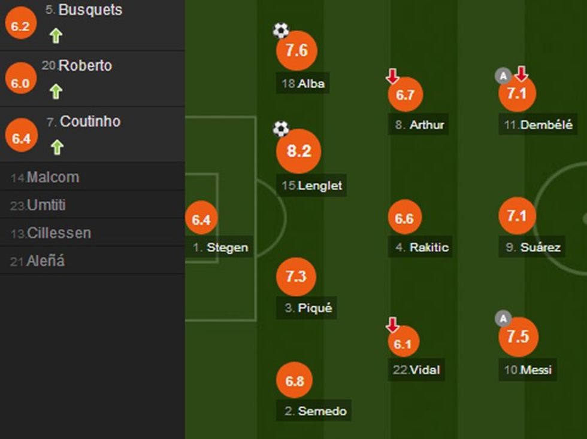Click Coutinho's 6.4 rating badge
The width and height of the screenshot is (587, 439).
pyautogui.click(x=20, y=139)
